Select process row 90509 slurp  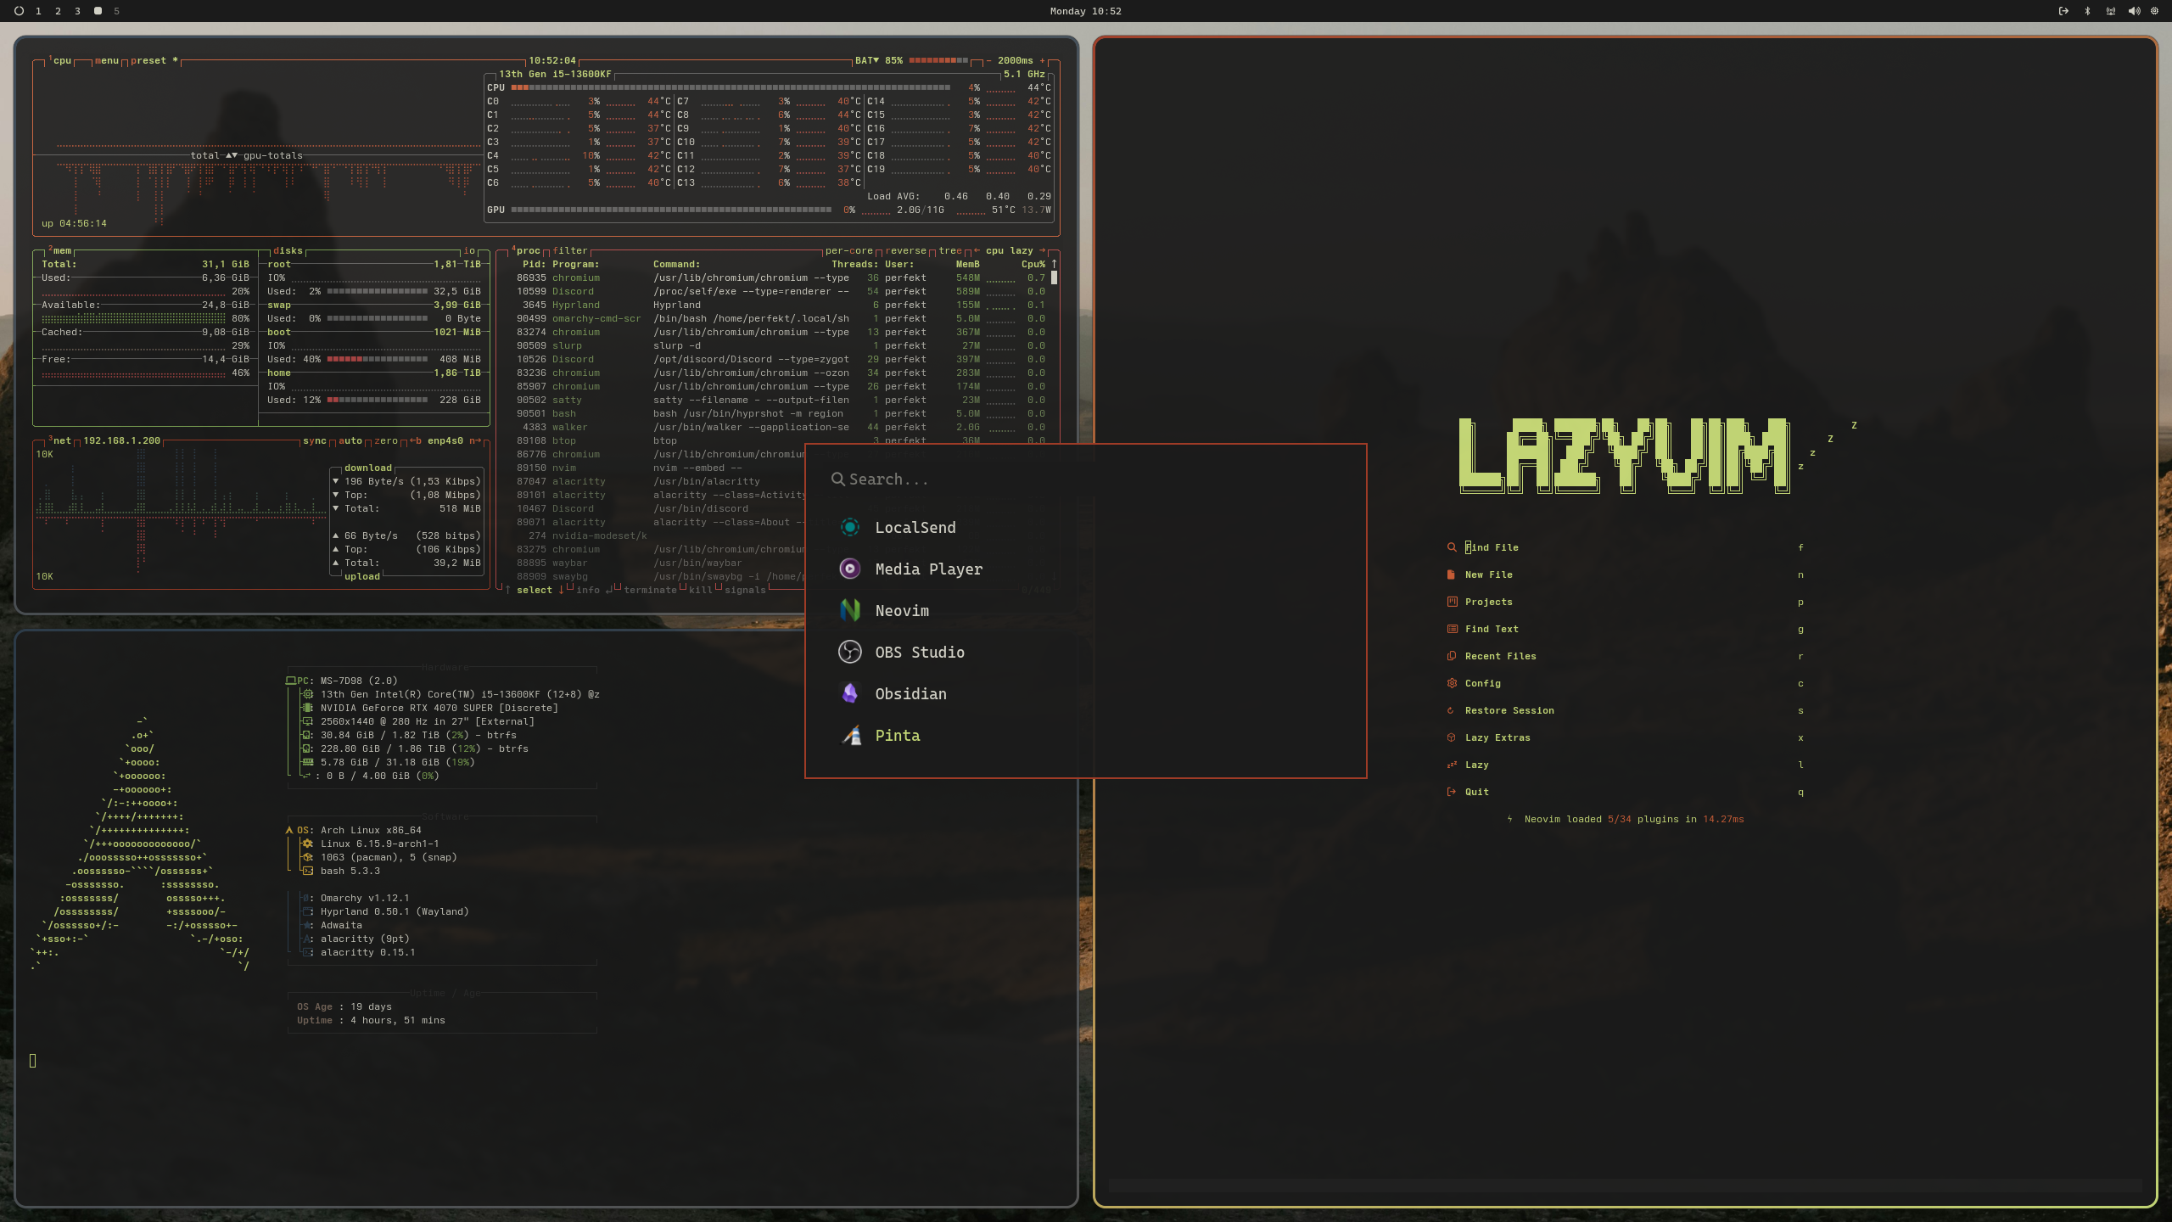pos(781,346)
